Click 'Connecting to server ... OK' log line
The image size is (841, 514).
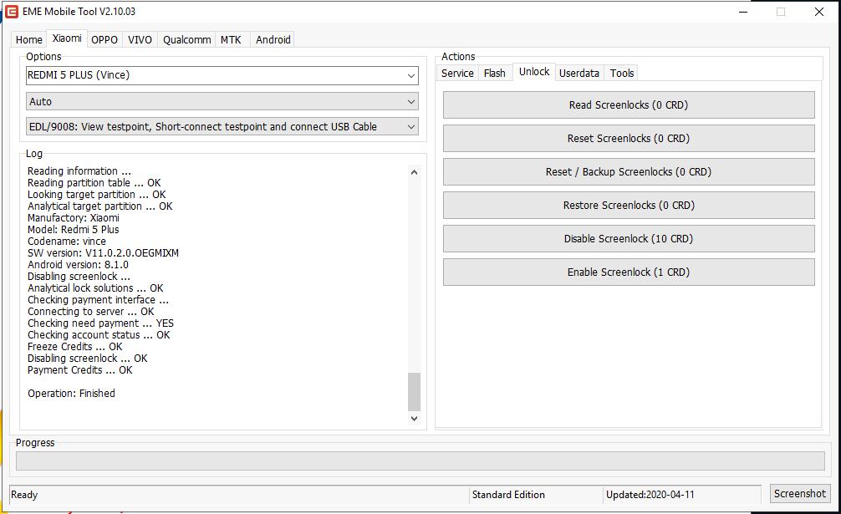coord(90,312)
